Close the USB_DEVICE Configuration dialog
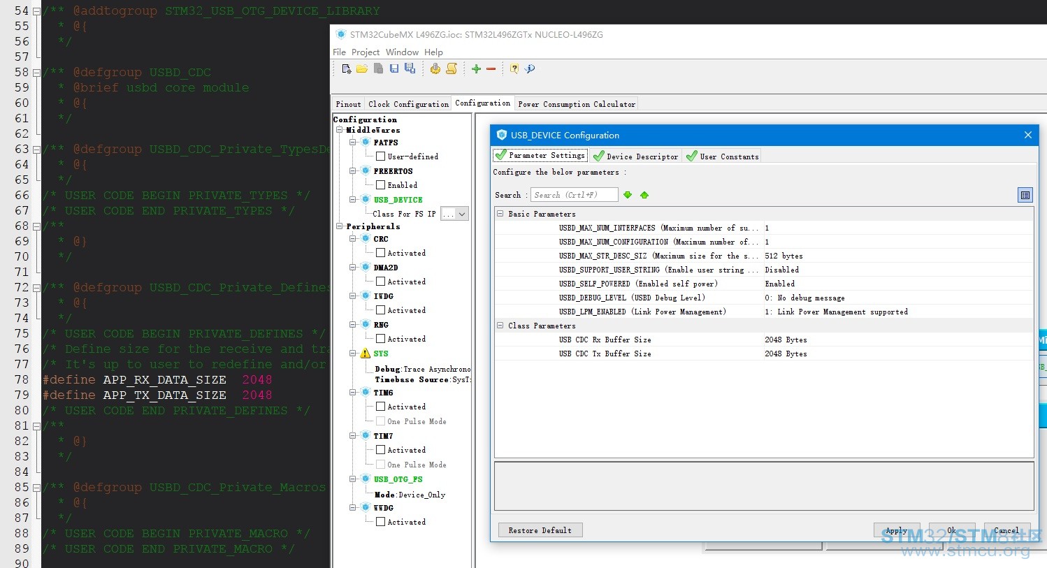This screenshot has height=568, width=1047. pos(1028,135)
